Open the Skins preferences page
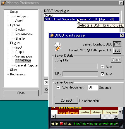 pyautogui.click(x=14, y=70)
